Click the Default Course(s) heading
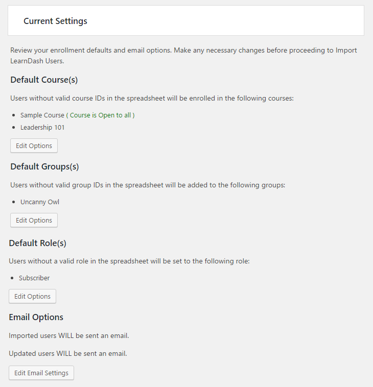Viewport: 373px width, 387px height. click(44, 80)
